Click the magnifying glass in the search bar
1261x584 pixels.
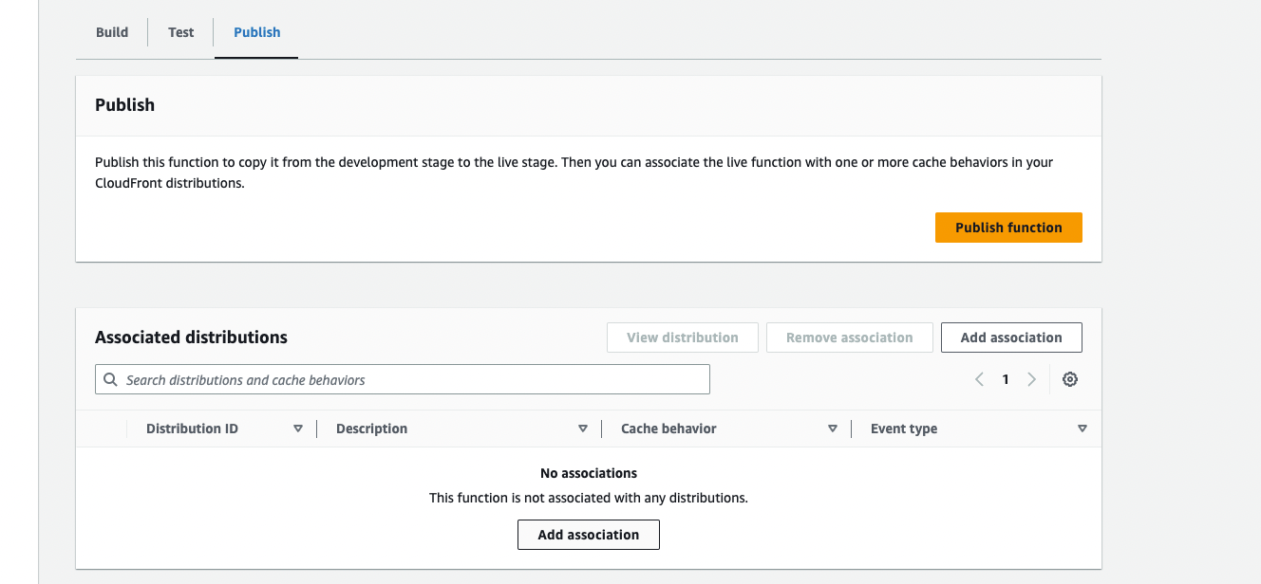(x=109, y=378)
